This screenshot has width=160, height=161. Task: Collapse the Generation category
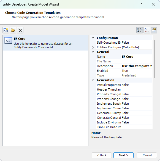tap(93, 80)
